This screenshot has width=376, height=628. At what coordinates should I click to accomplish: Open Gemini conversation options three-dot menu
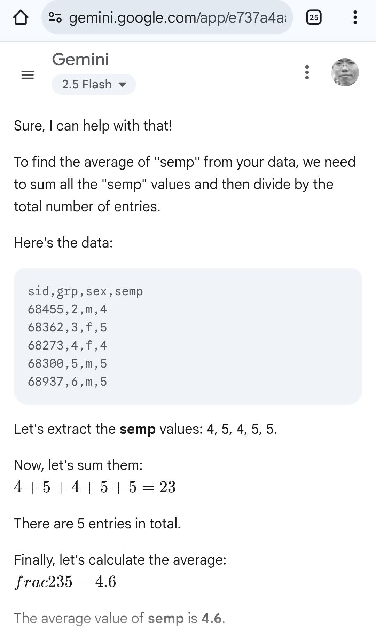[x=307, y=72]
